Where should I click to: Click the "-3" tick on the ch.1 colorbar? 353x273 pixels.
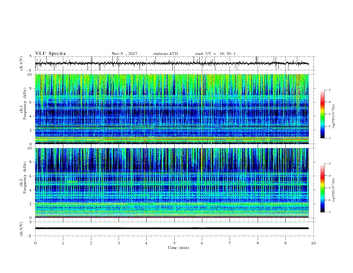pos(329,90)
